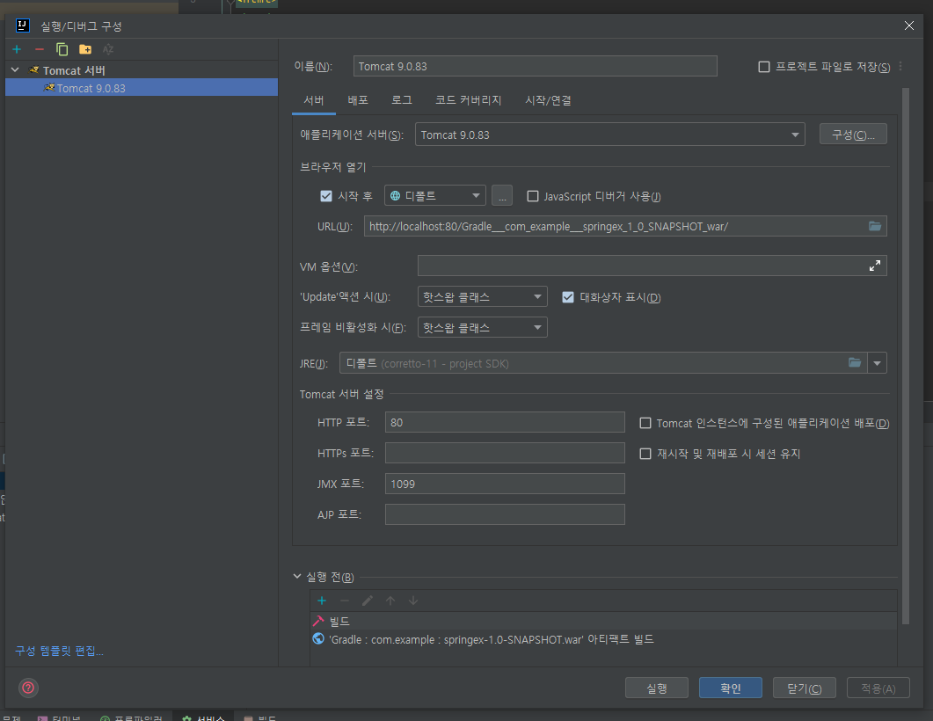933x721 pixels.
Task: Click the browser ellipsis button
Action: point(501,196)
